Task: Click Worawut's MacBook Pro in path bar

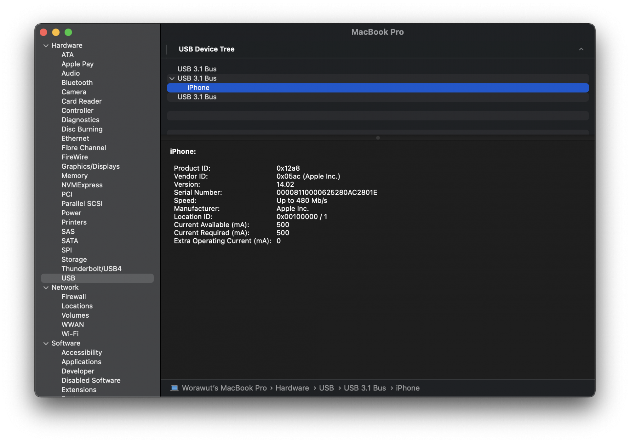Action: (224, 388)
